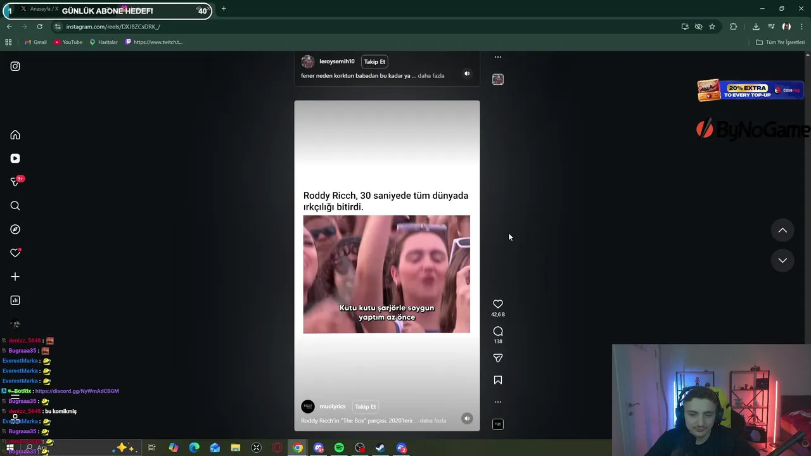This screenshot has height=456, width=811.
Task: Open Opera browser from the taskbar
Action: [277, 448]
